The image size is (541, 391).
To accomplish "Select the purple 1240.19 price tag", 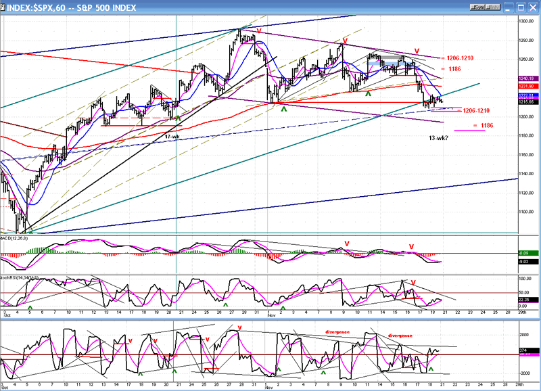I will click(528, 79).
